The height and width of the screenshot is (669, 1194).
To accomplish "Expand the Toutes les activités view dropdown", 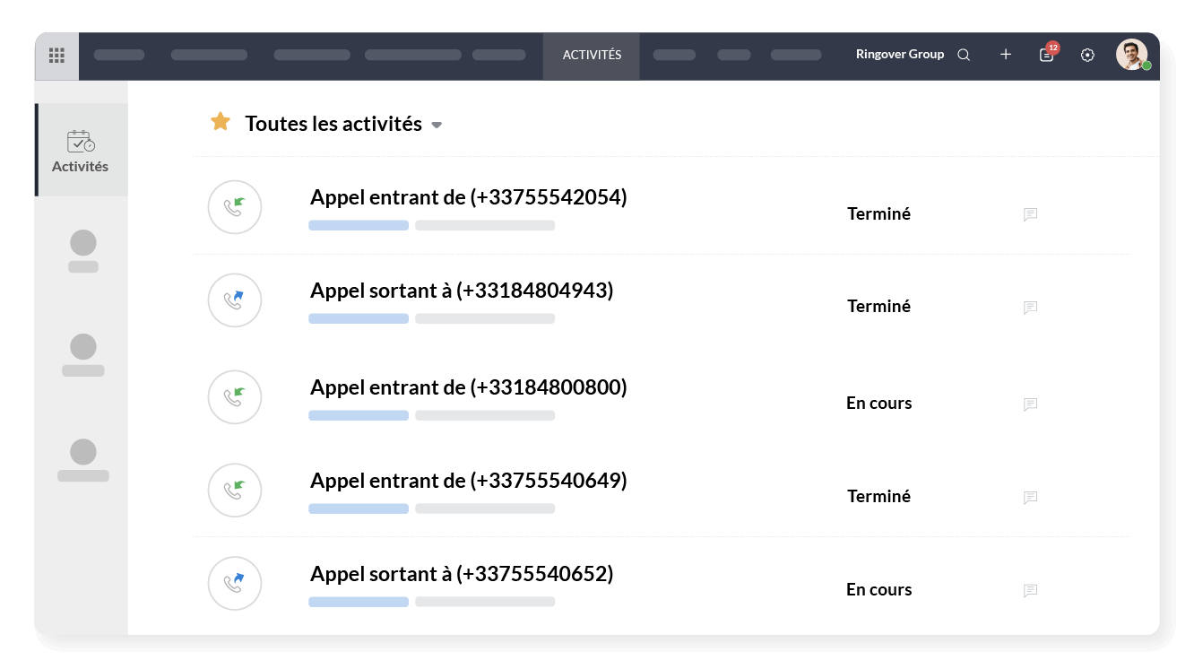I will tap(437, 126).
